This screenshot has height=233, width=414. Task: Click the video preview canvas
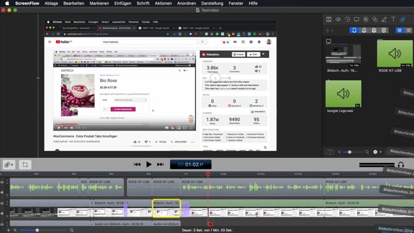(x=161, y=85)
